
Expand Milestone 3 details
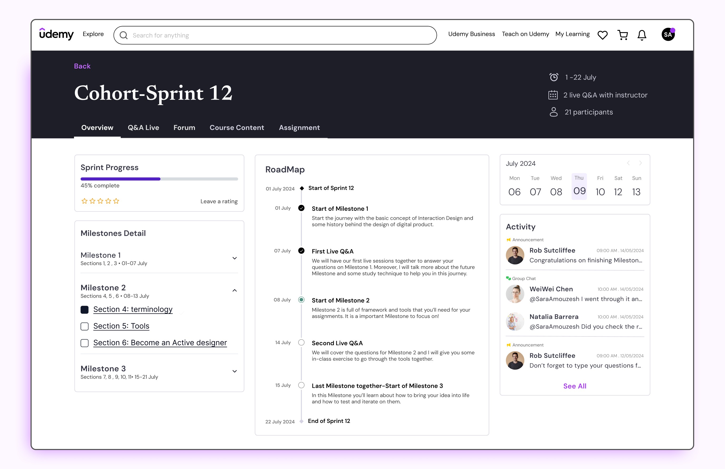(234, 371)
